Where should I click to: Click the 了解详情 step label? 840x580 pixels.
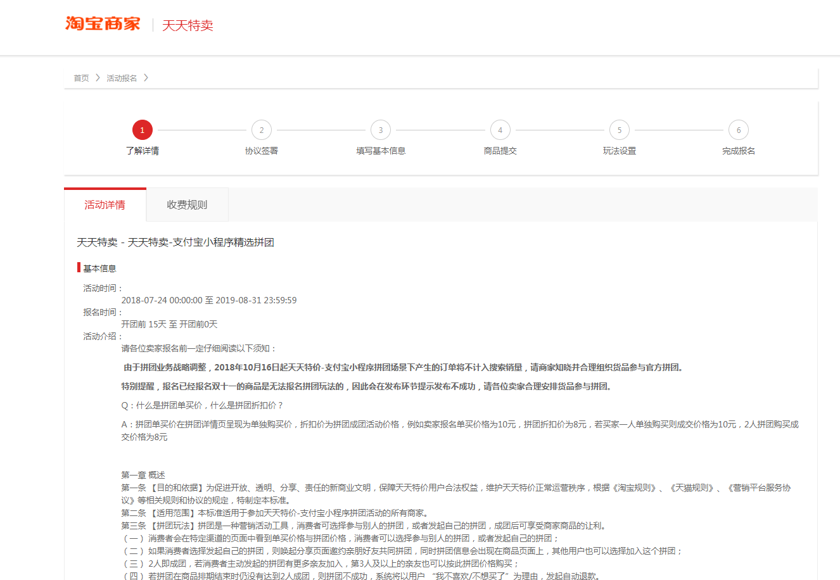point(142,151)
